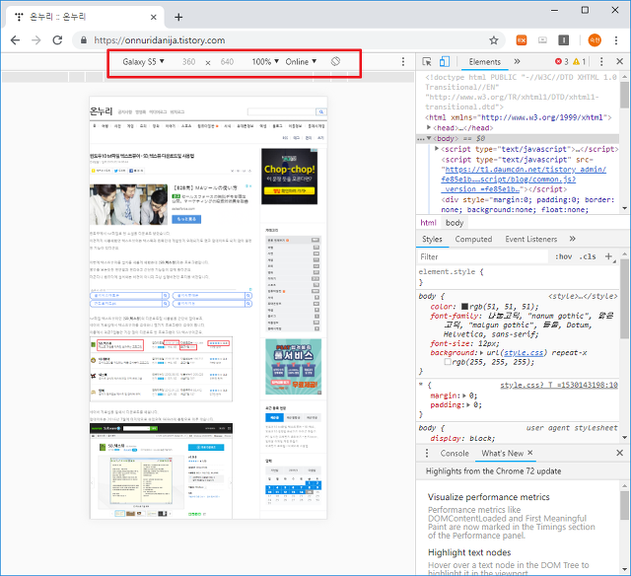Open the rgb(51, 51, 51) color swatch
631x576 pixels.
(464, 307)
